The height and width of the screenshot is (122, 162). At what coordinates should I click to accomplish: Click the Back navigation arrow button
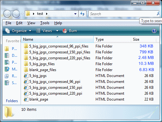[x=7, y=14]
